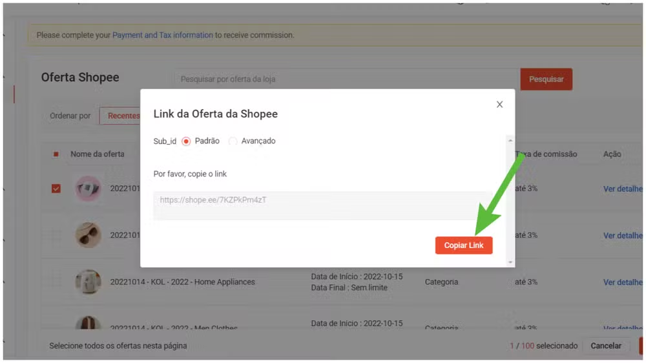The width and height of the screenshot is (646, 363).
Task: Click the Taxa de comissão column header
Action: (x=546, y=154)
